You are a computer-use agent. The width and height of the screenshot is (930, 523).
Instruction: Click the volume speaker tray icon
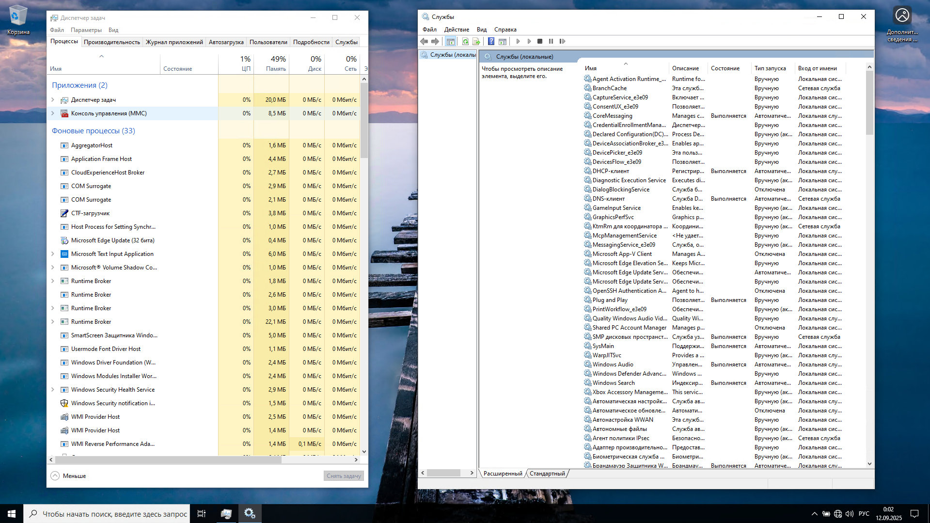click(849, 514)
